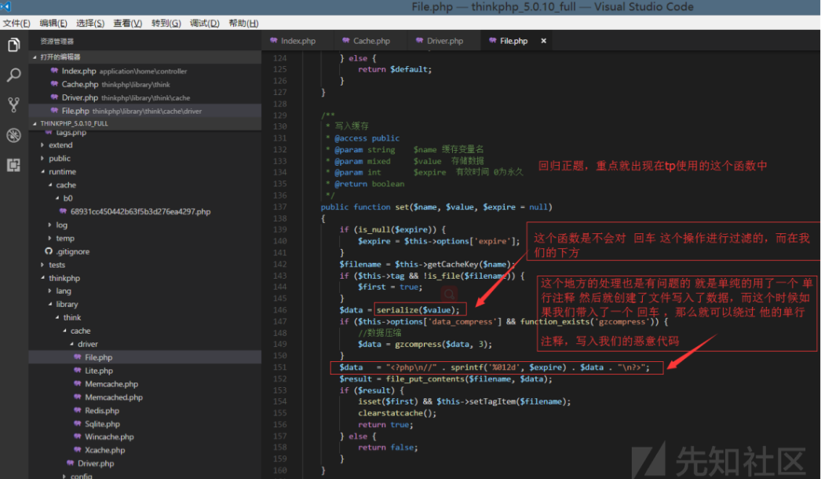Open the Extensions view icon
821x479 pixels.
tap(13, 165)
